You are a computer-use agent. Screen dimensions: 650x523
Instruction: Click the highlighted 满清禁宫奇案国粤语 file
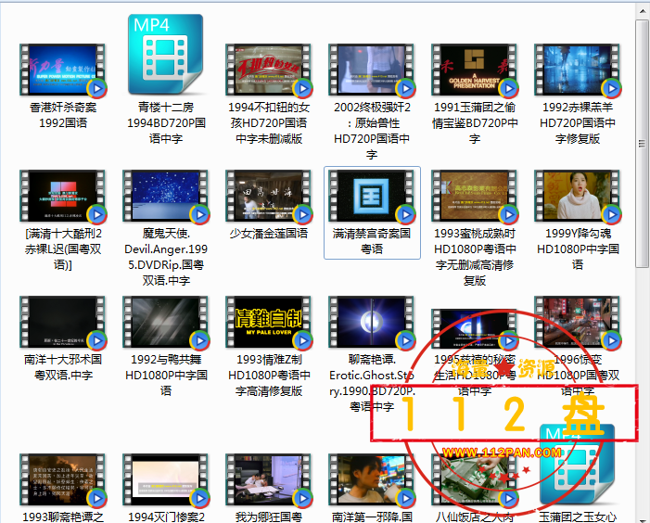coord(372,213)
